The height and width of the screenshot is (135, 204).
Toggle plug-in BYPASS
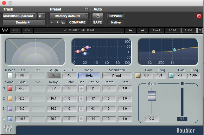(x=116, y=16)
